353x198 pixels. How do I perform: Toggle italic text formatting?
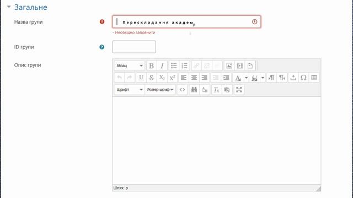coord(162,66)
